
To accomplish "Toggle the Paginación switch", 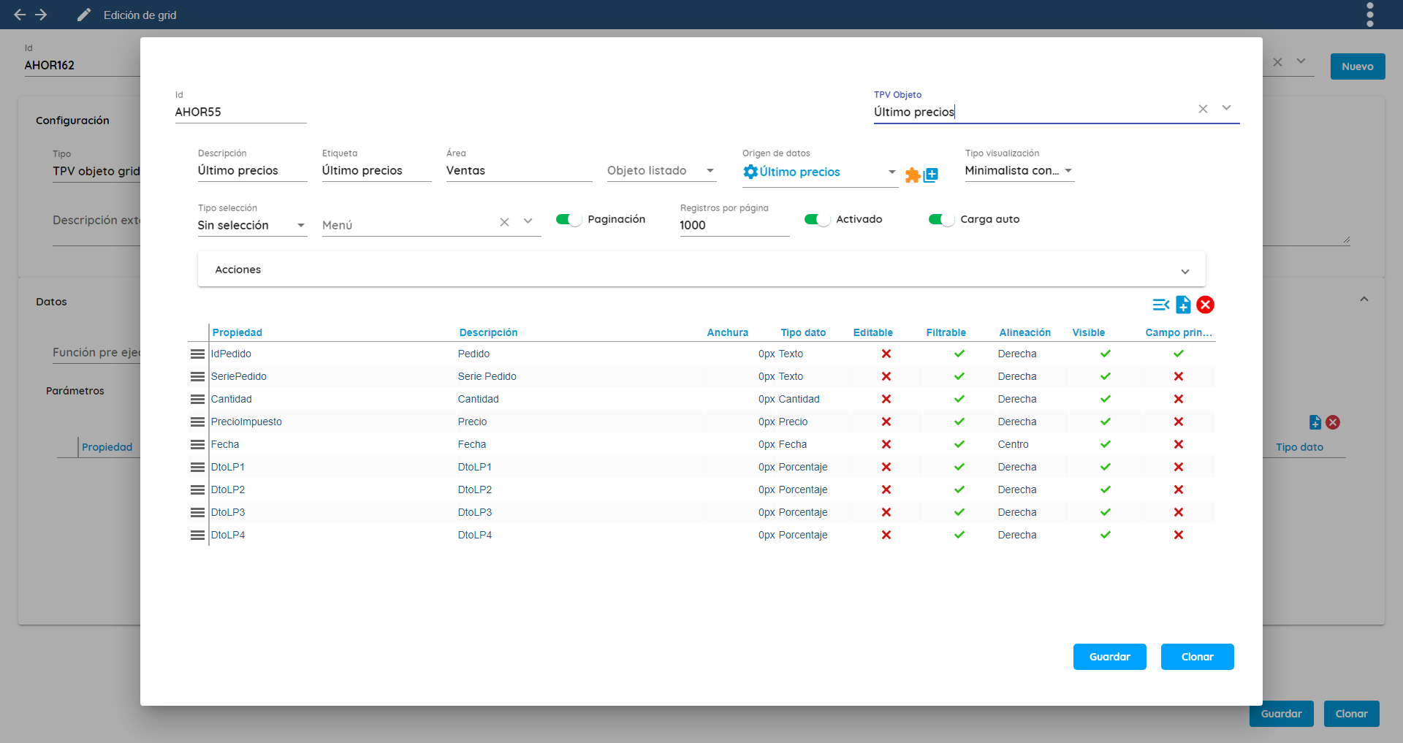I will click(569, 219).
